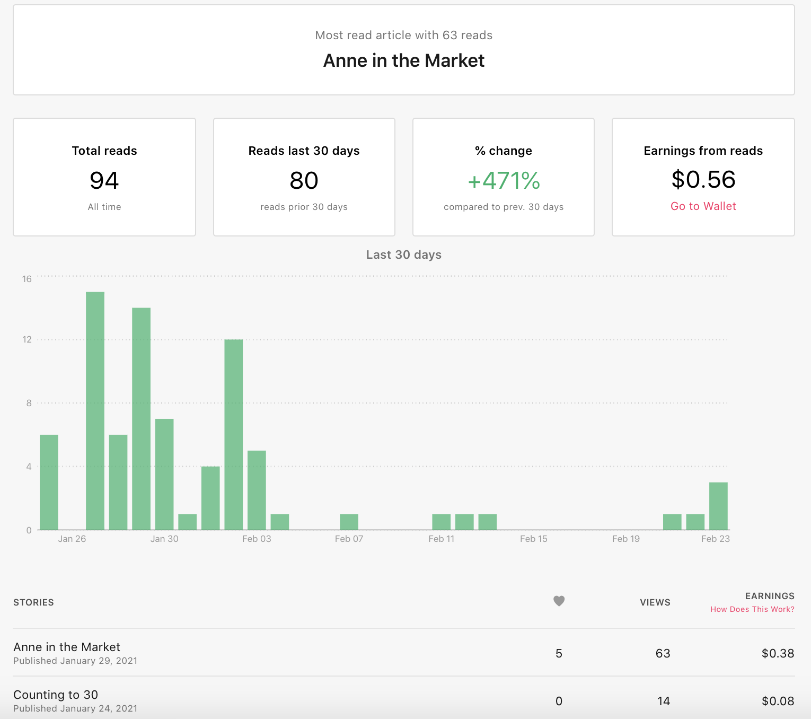Click the 63 views cell
Viewport: 811px width, 719px height.
(x=663, y=653)
